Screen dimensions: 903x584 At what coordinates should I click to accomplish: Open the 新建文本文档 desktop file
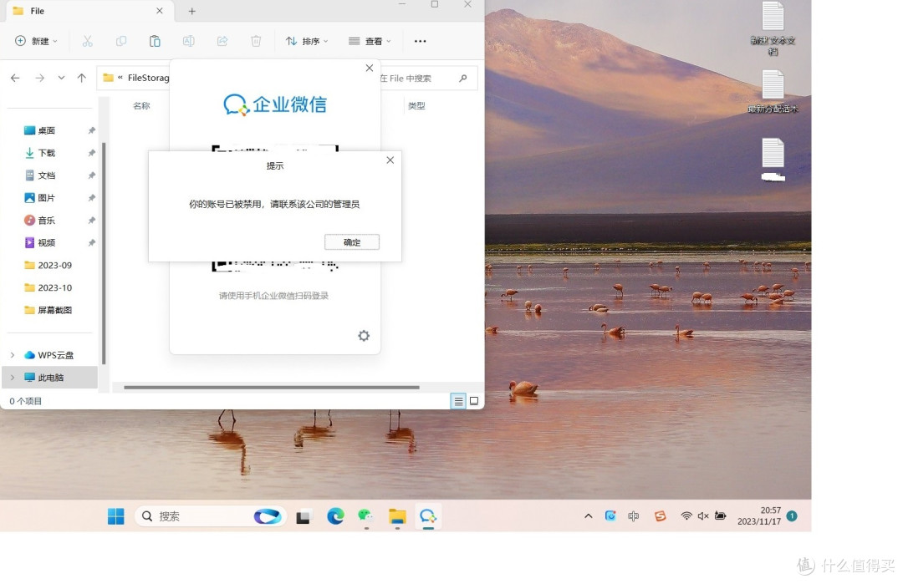pyautogui.click(x=773, y=28)
